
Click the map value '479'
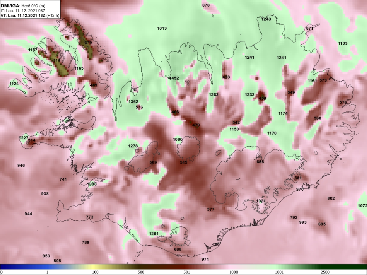click(196, 125)
